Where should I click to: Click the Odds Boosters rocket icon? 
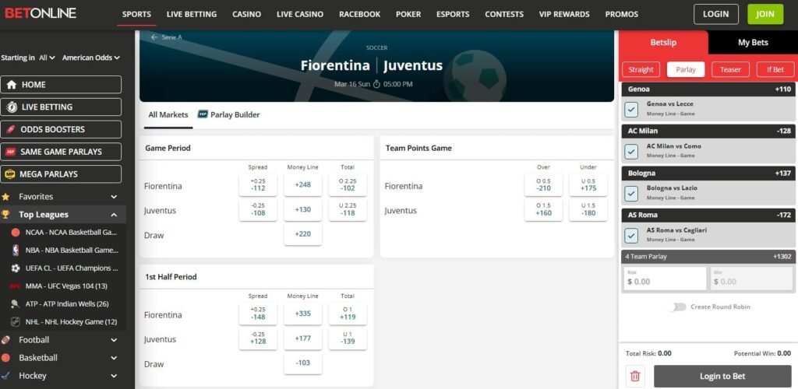[10, 129]
